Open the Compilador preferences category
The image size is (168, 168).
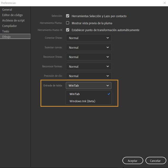pos(9,26)
